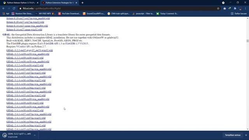Image resolution: width=249 pixels, height=140 pixels.
Task: Download GDAL-3.1.4-cp36-cp36m-win_amd64.whl
Action: (x=29, y=77)
